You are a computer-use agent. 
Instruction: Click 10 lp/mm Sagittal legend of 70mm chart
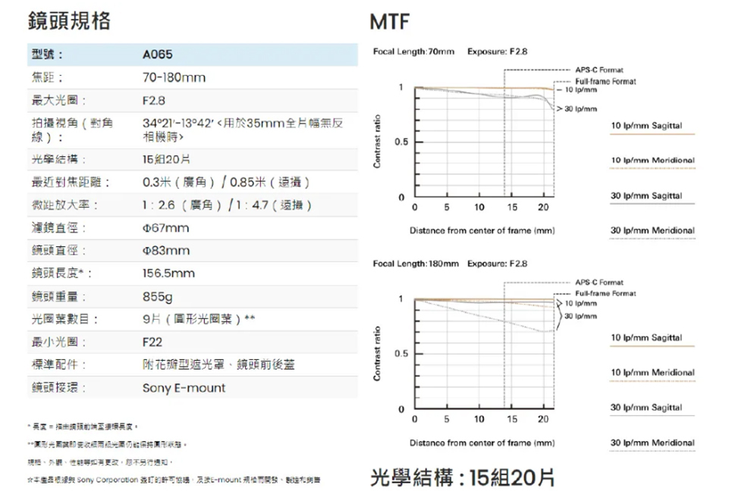click(646, 126)
